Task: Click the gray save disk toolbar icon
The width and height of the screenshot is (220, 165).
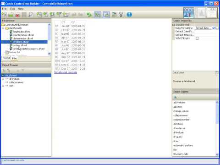Action: 24,15
